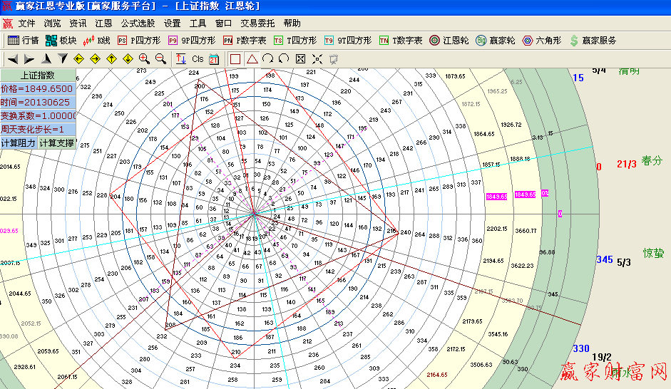Select the square drawing tool
Screen dimensions: 671x389
pos(235,58)
